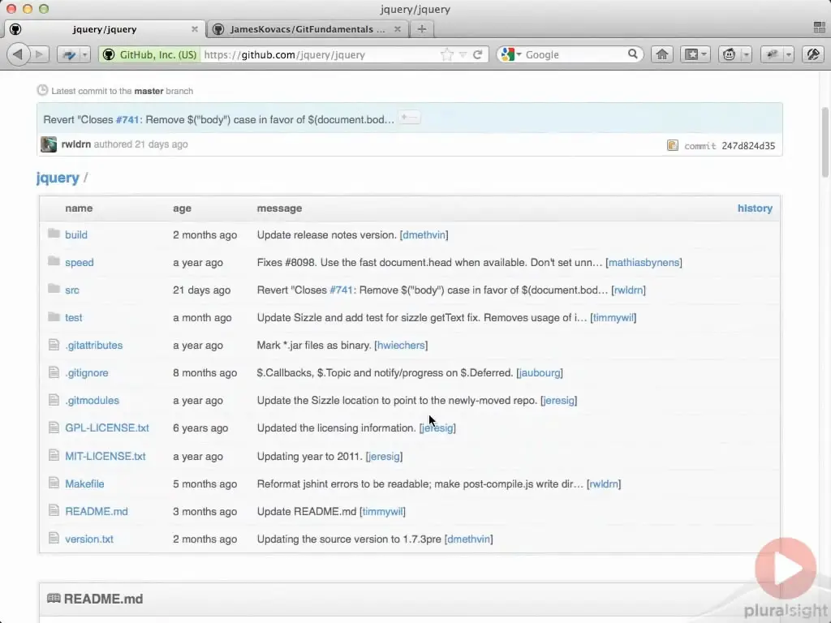
Task: Open the Makefile file link
Action: (x=84, y=483)
